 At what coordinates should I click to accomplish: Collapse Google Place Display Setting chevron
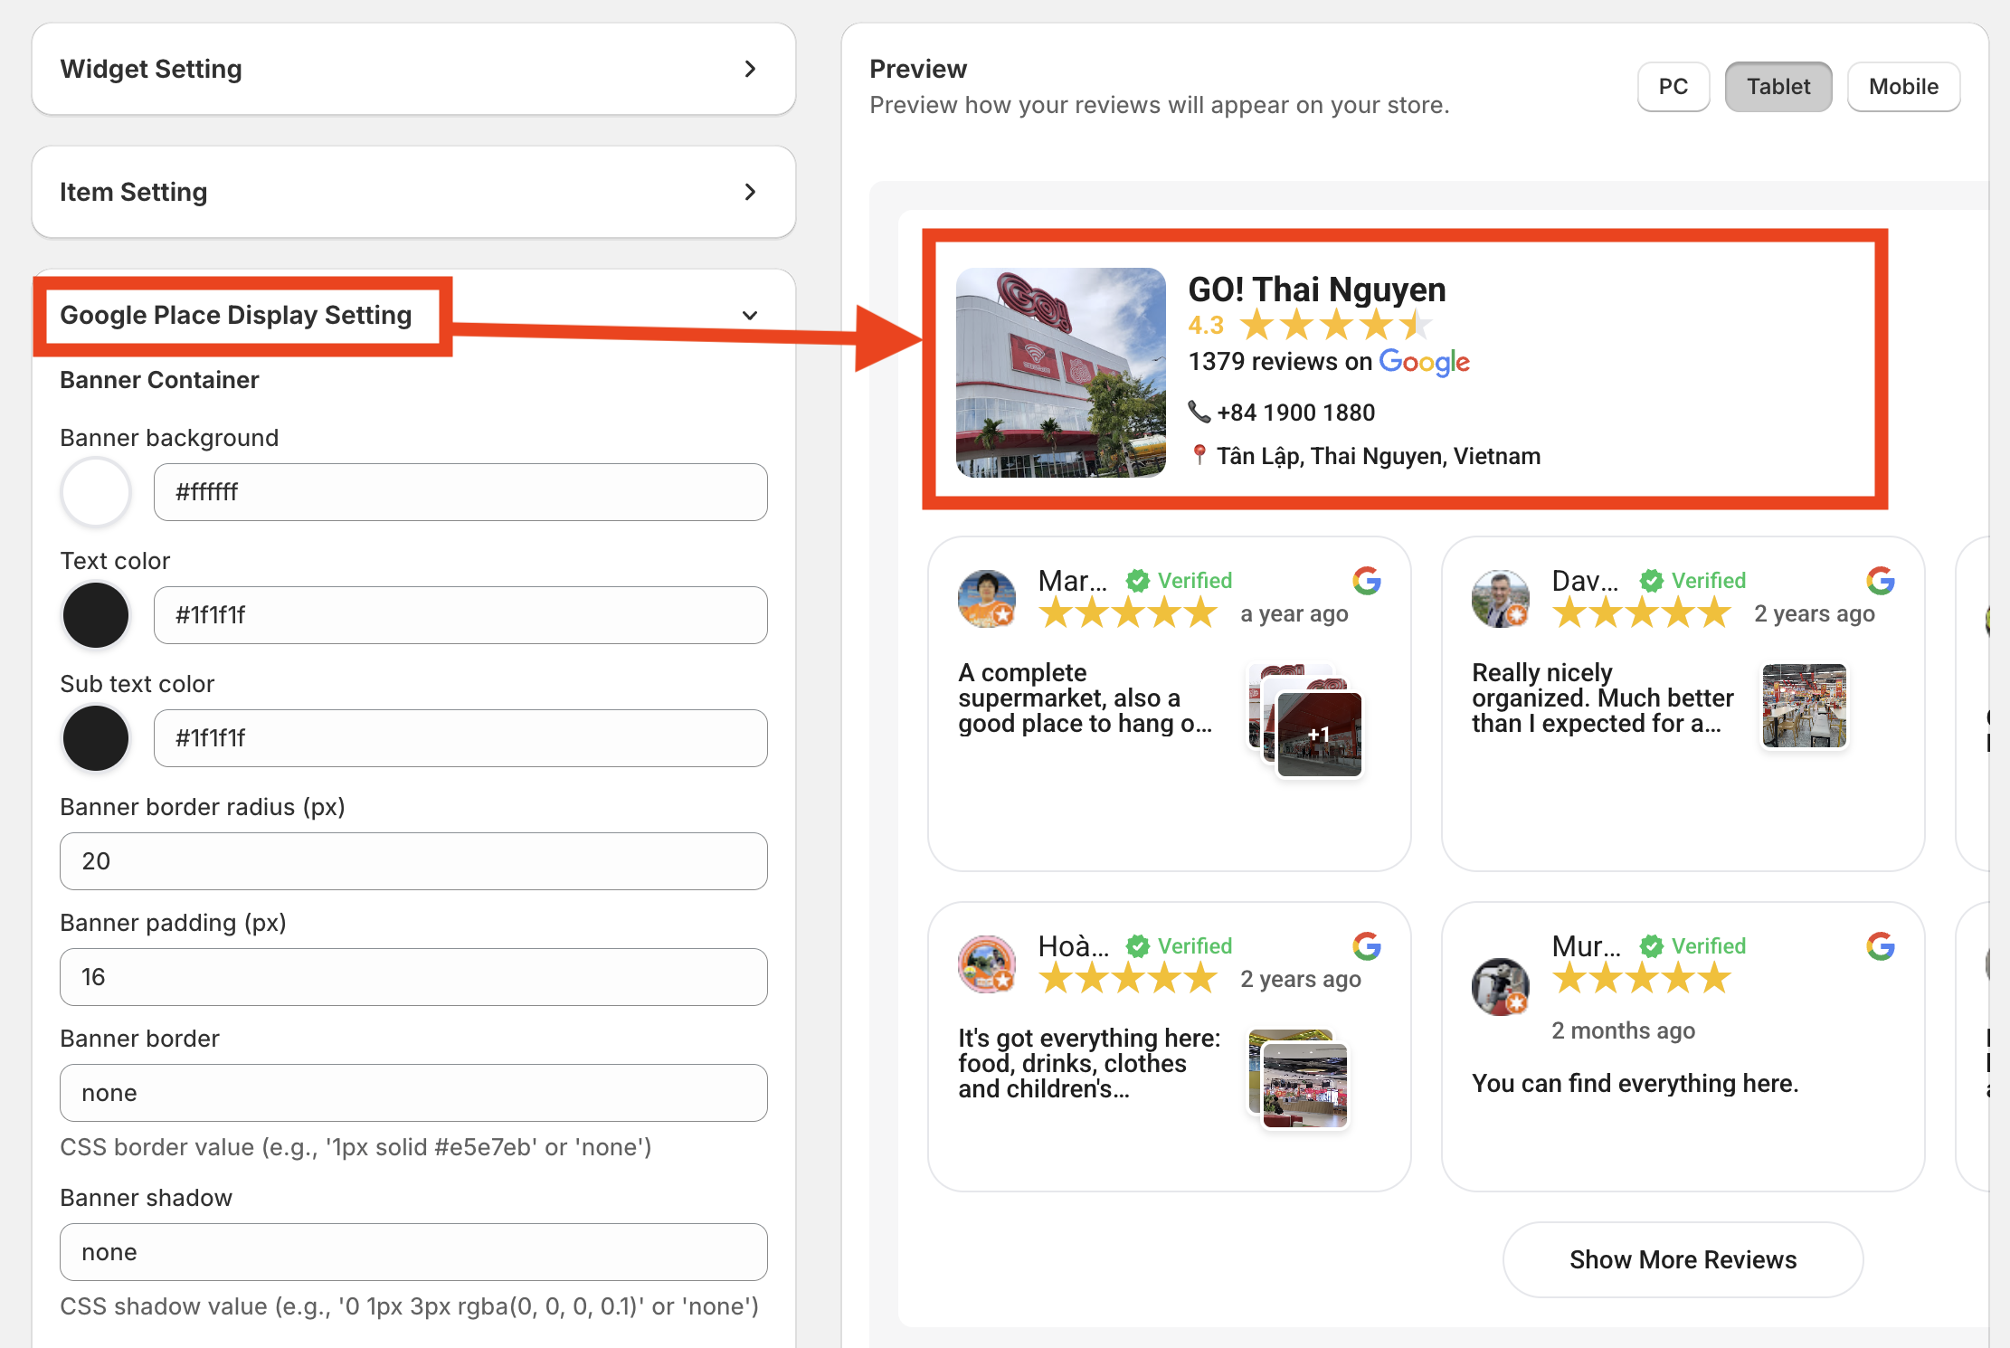(749, 315)
